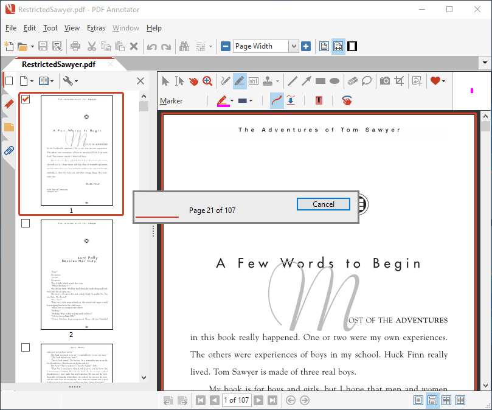Select the Crop tool

tap(399, 82)
